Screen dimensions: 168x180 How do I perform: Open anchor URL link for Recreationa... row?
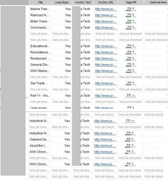point(106,52)
